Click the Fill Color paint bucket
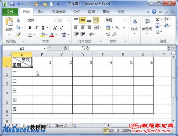178x136 pixels. [43, 35]
